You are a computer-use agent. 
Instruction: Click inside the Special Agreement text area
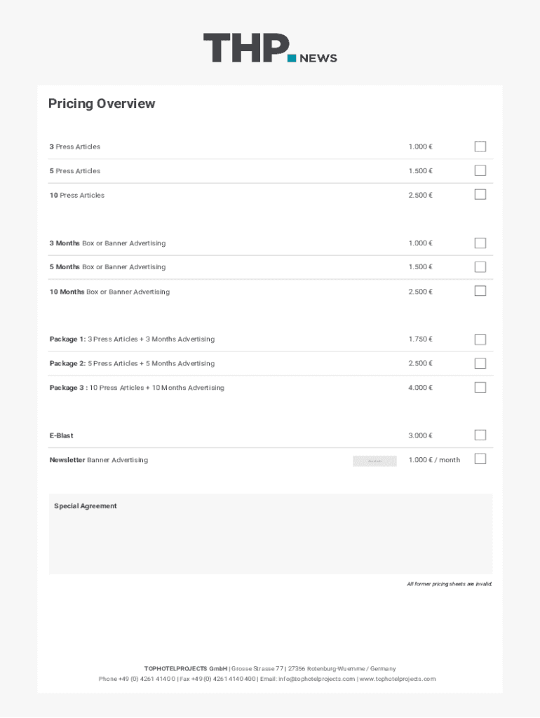point(271,540)
